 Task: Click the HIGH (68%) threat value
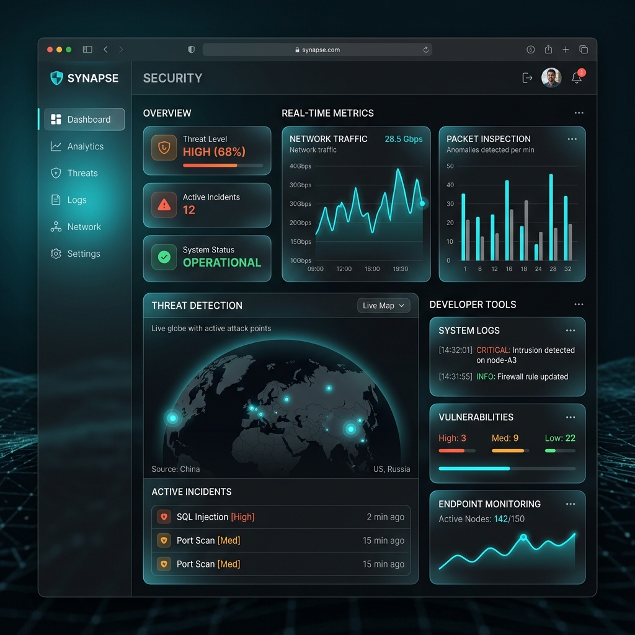(x=214, y=152)
